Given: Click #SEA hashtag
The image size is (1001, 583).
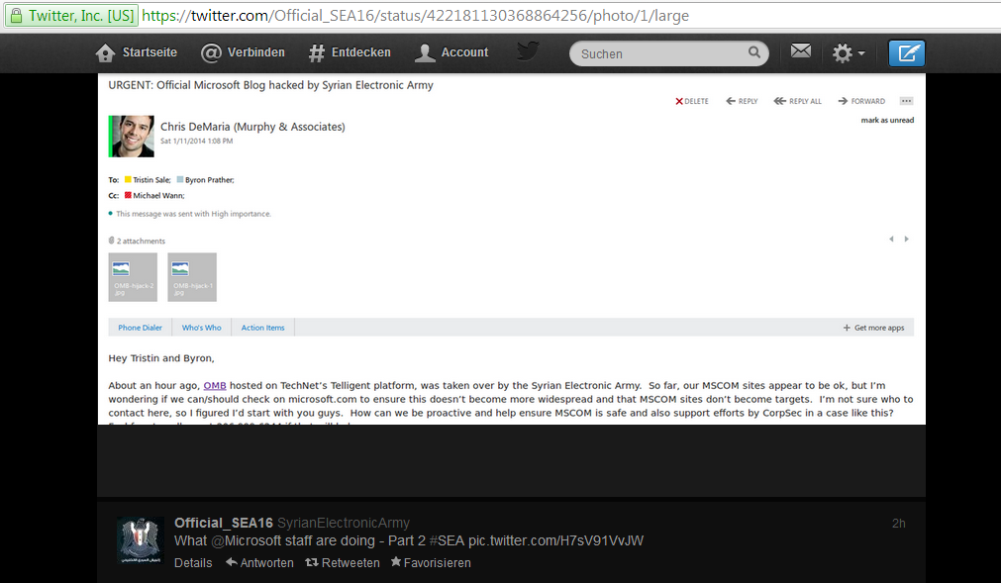Looking at the screenshot, I should coord(447,540).
